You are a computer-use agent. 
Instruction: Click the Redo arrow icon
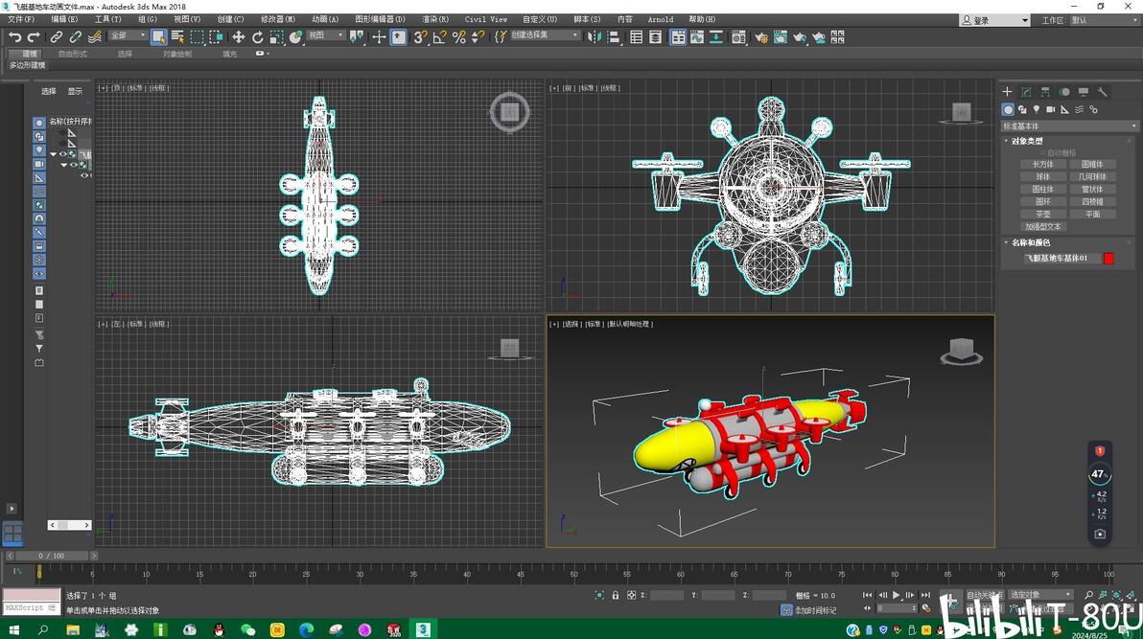pos(34,37)
